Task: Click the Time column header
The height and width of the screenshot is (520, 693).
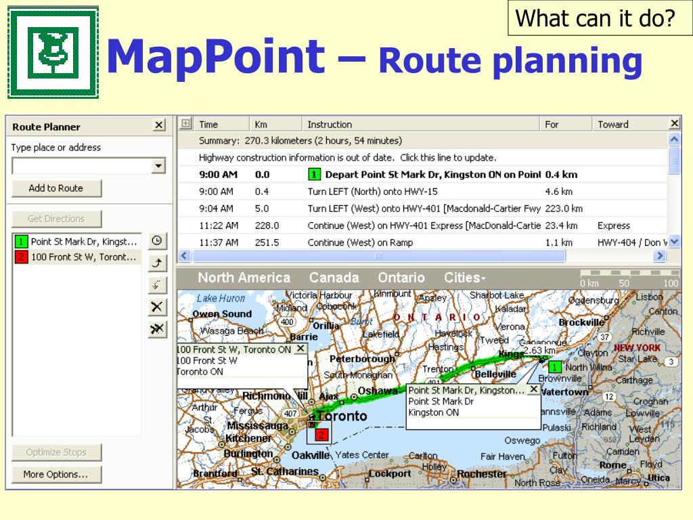Action: click(x=222, y=125)
